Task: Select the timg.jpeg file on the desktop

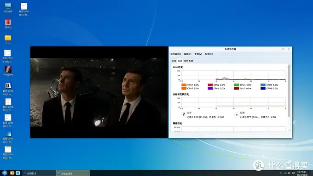Action: (x=8, y=71)
